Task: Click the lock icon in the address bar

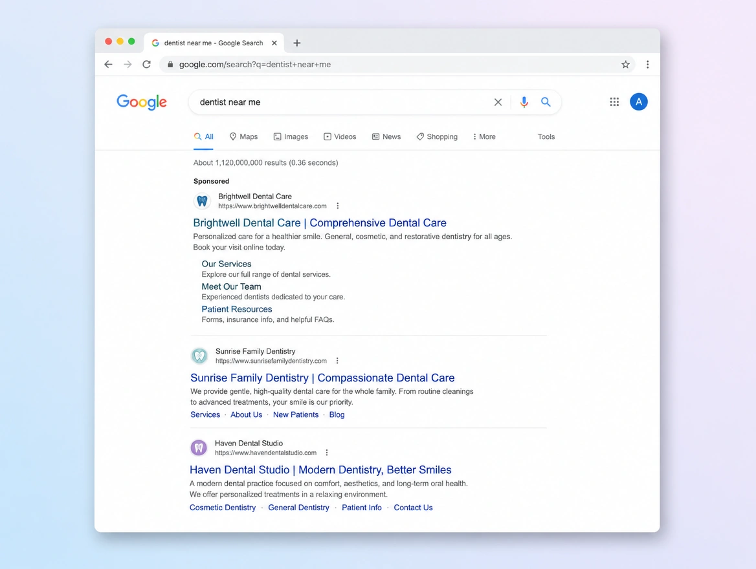Action: [x=170, y=64]
